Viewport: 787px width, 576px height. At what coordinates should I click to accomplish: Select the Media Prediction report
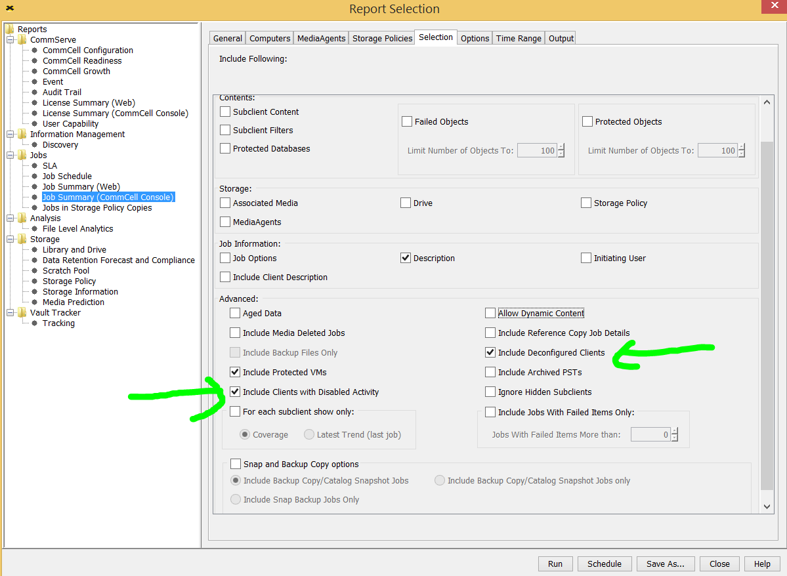(74, 302)
